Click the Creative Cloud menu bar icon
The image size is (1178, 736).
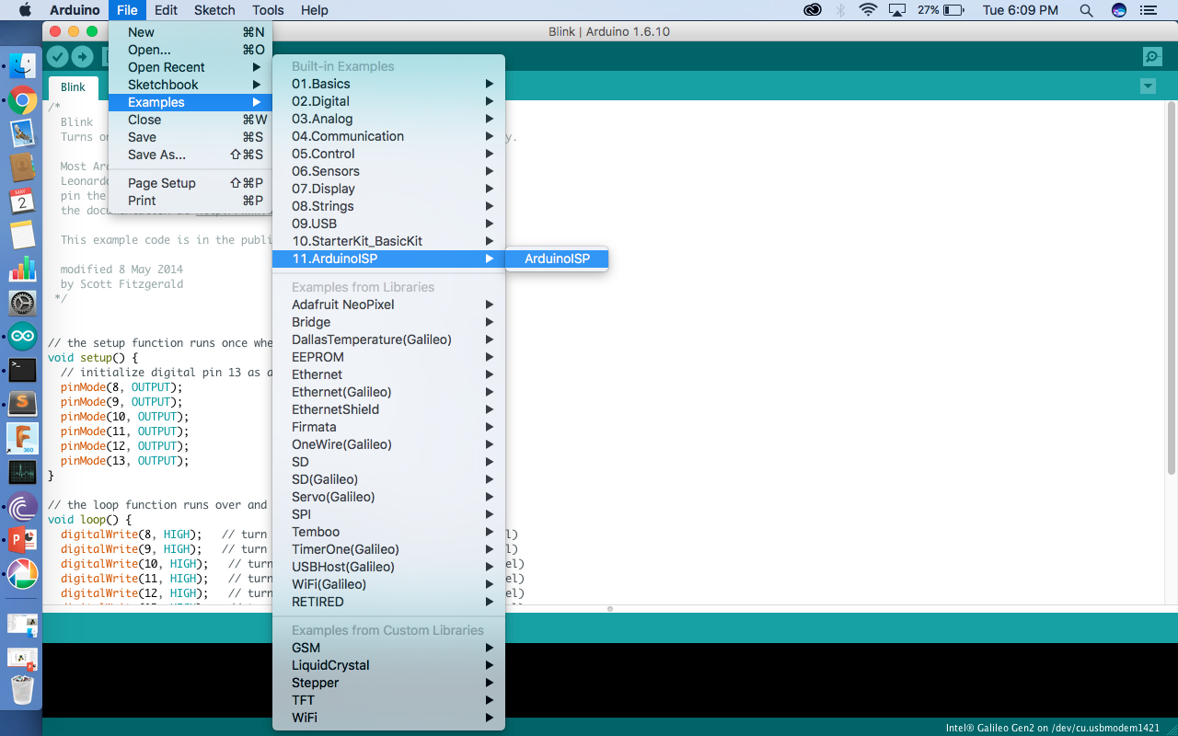coord(813,10)
